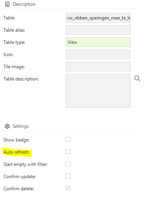Image resolution: width=150 pixels, height=204 pixels.
Task: Click inside the Table description text area
Action: point(98,91)
